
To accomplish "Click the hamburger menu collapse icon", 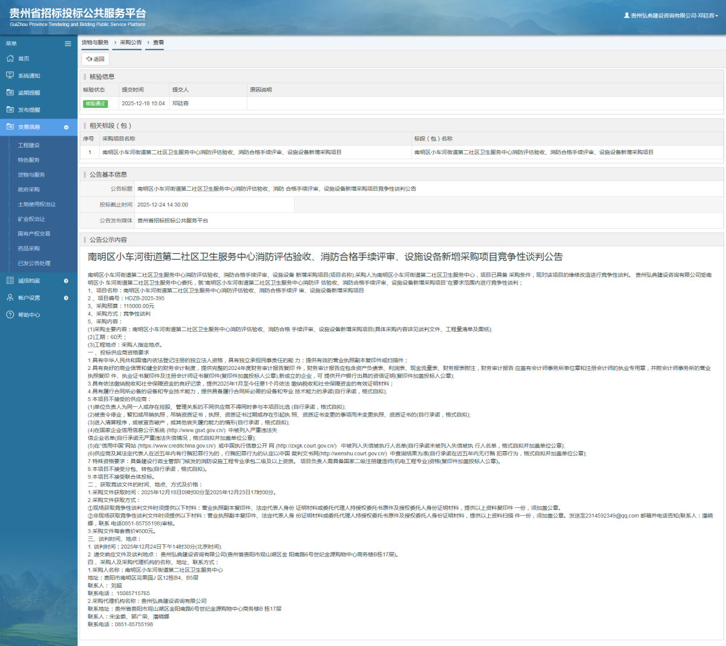I will pyautogui.click(x=68, y=44).
